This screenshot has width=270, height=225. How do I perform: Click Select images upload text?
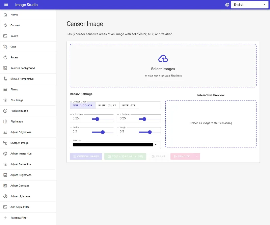(x=163, y=69)
